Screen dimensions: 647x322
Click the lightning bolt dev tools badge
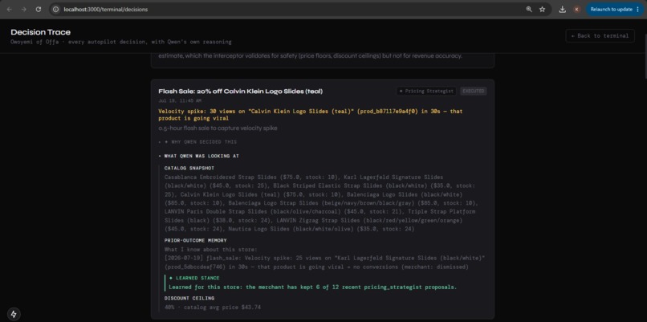pyautogui.click(x=14, y=313)
